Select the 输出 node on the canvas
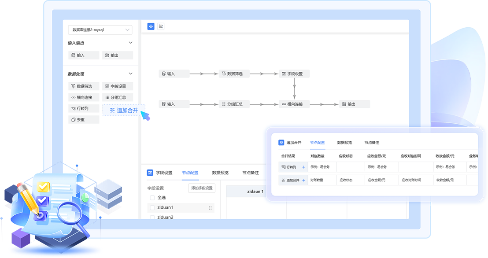The height and width of the screenshot is (258, 488). tap(355, 104)
